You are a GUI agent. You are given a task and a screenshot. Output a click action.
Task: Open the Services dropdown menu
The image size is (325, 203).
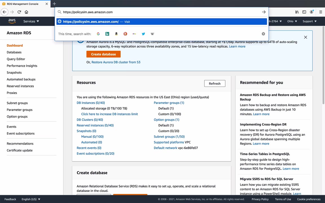point(31,21)
